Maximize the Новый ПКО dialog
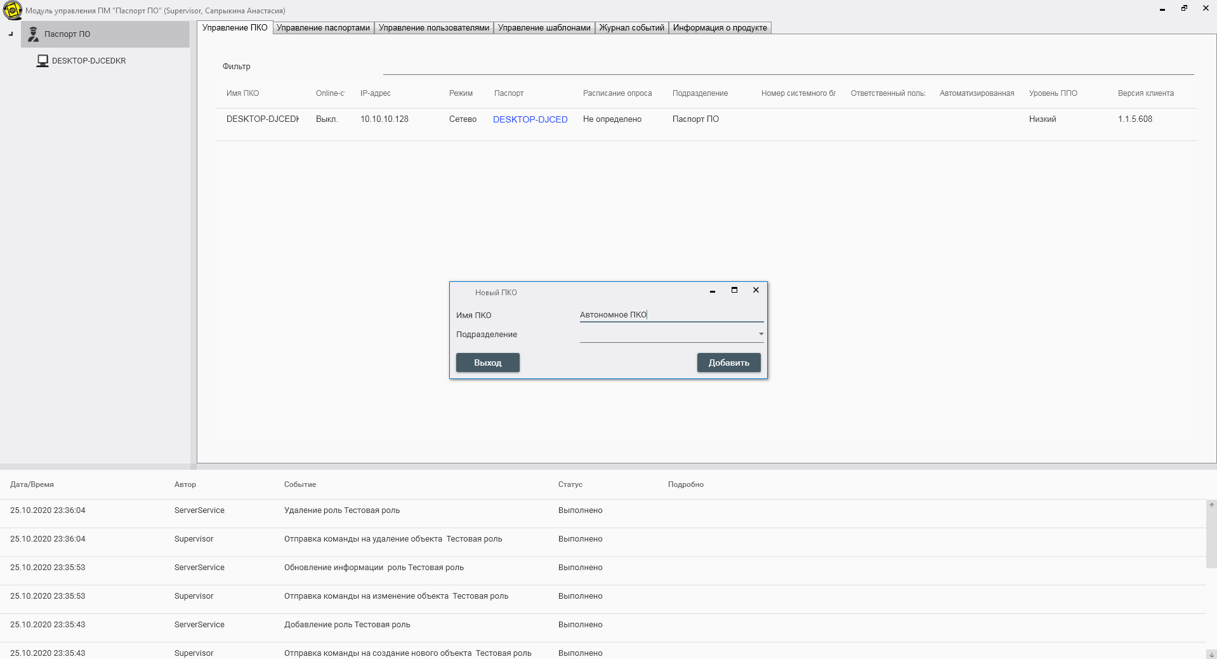The width and height of the screenshot is (1217, 659). (x=734, y=290)
